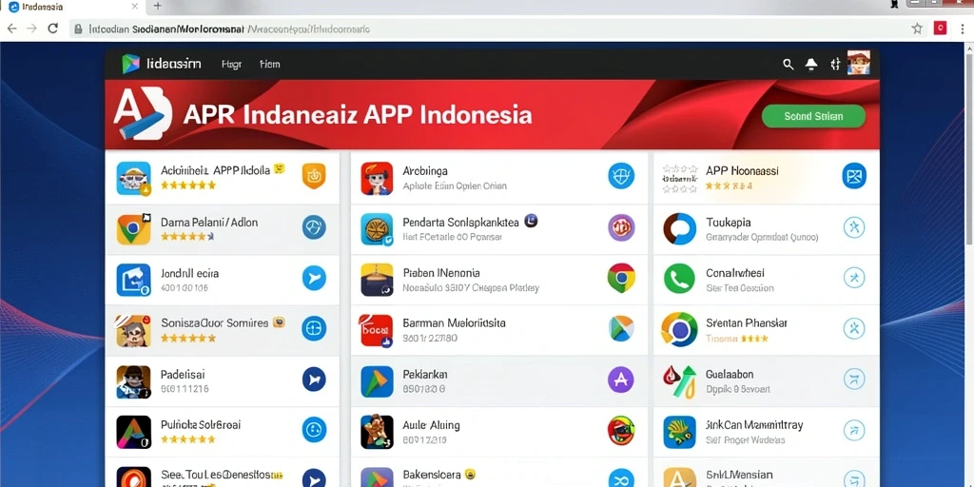This screenshot has width=974, height=487.
Task: Open the Aciombeia APP app thumbnail
Action: pos(133,178)
